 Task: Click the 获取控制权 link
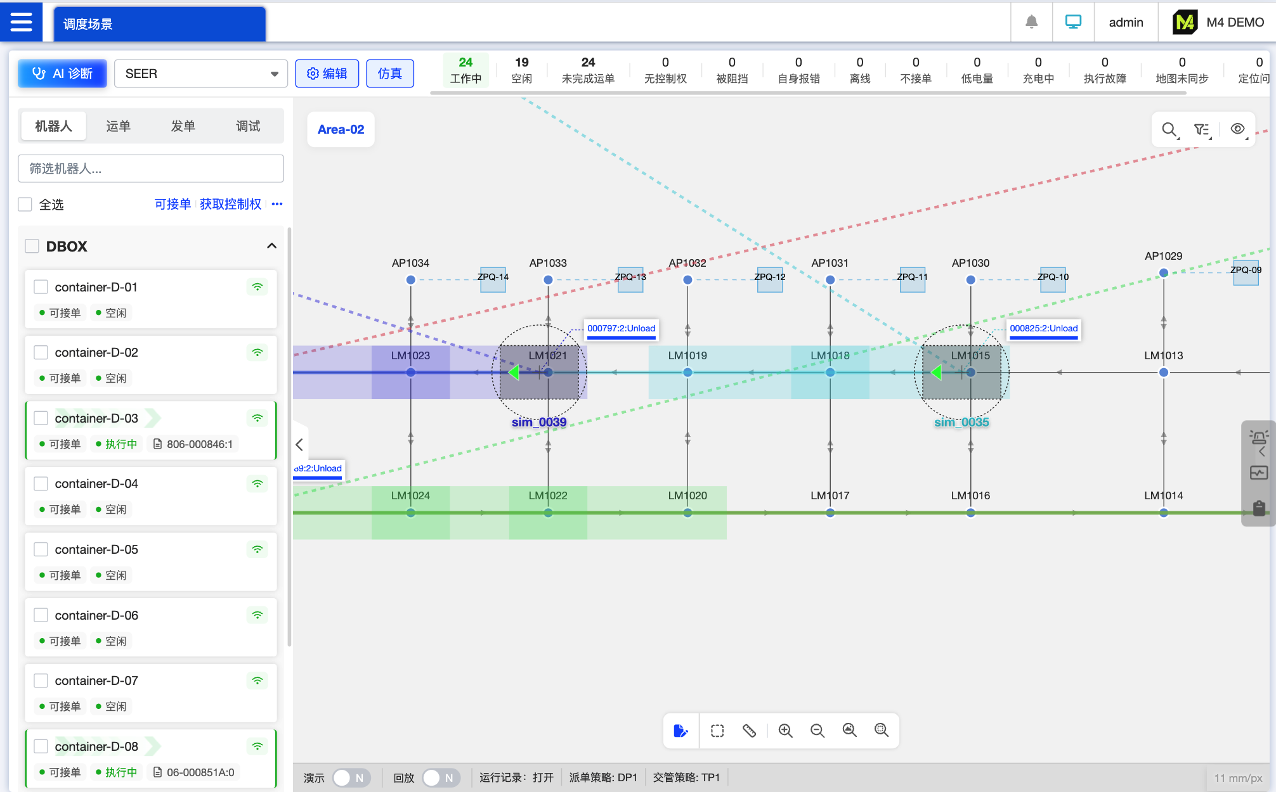[x=230, y=204]
